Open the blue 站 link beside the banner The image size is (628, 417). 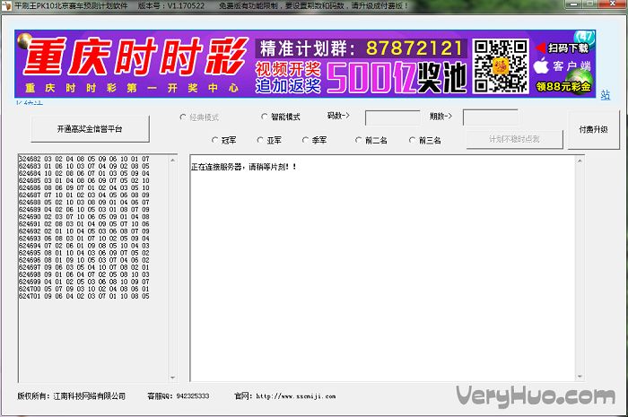[x=606, y=95]
